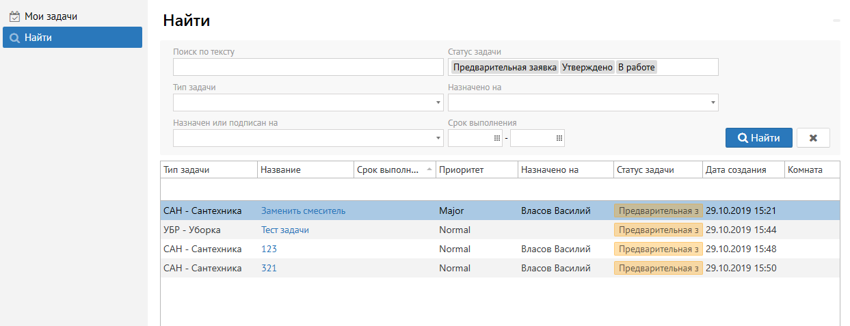Open the Тест задачи task link
Viewport: 850px width, 326px height.
285,230
